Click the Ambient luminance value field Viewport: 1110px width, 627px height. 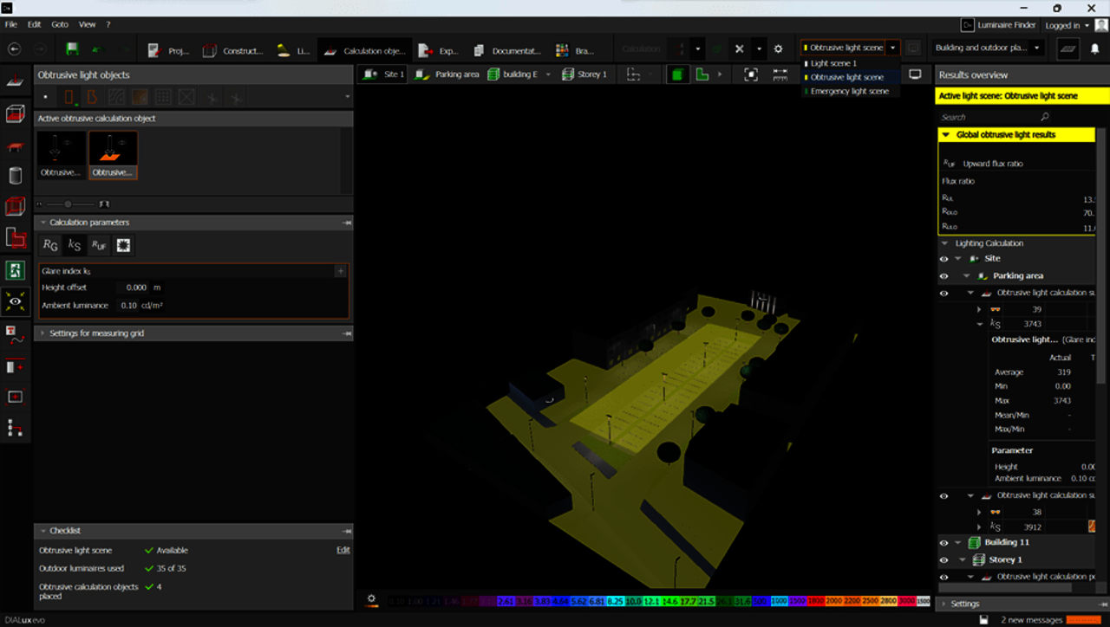pos(129,305)
